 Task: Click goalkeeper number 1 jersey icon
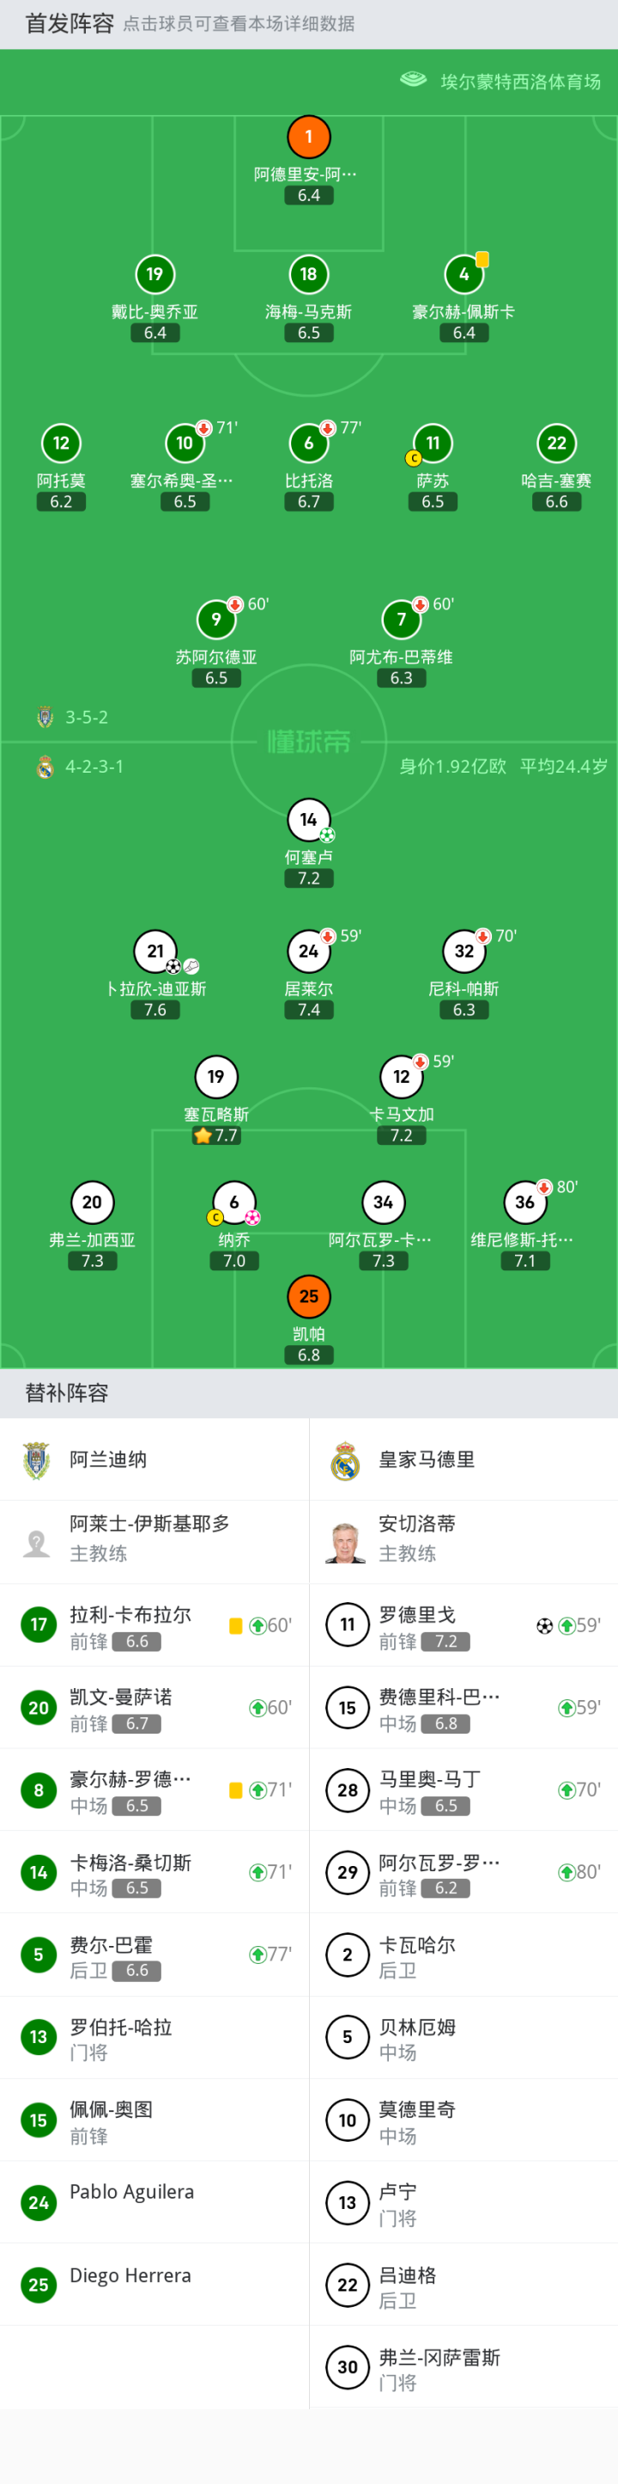309,137
